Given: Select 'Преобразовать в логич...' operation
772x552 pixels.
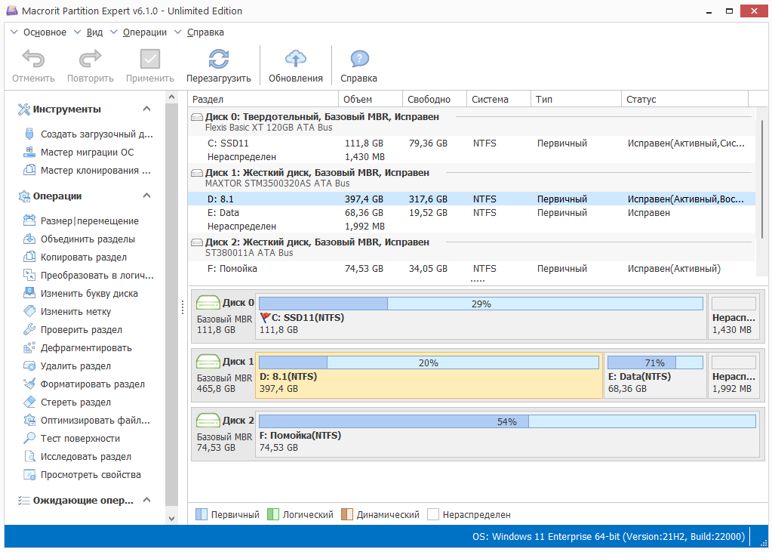Looking at the screenshot, I should (88, 276).
